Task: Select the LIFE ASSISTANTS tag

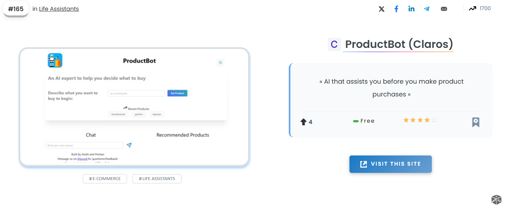Action: 157,179
